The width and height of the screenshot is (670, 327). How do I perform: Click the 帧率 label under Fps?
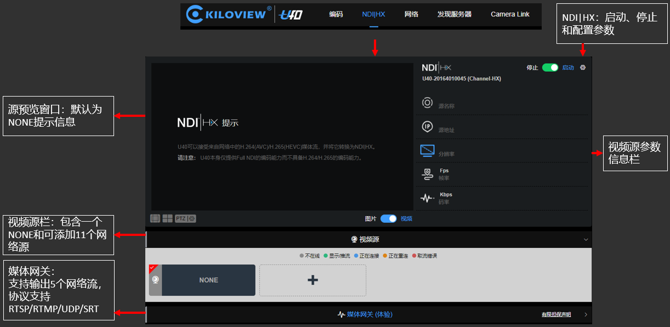pyautogui.click(x=444, y=178)
